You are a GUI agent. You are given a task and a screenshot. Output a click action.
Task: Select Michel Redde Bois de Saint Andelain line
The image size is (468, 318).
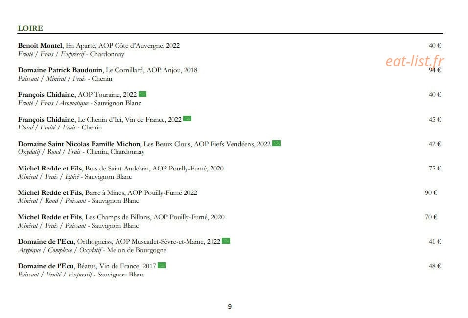[120, 169]
